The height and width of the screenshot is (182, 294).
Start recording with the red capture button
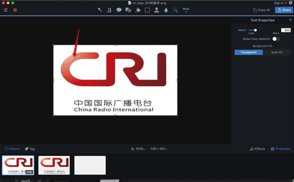click(15, 10)
